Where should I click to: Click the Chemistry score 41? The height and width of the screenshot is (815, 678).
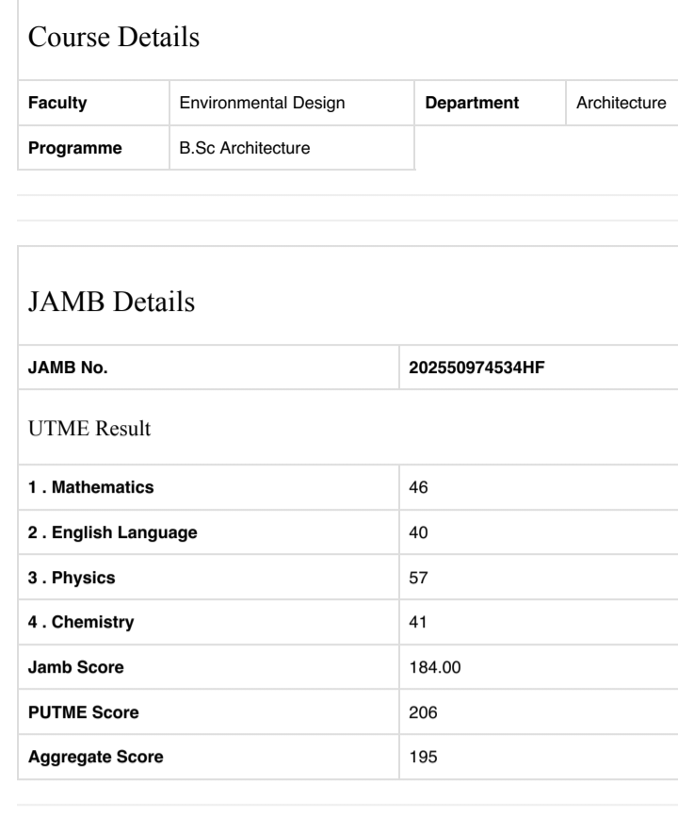tap(417, 622)
